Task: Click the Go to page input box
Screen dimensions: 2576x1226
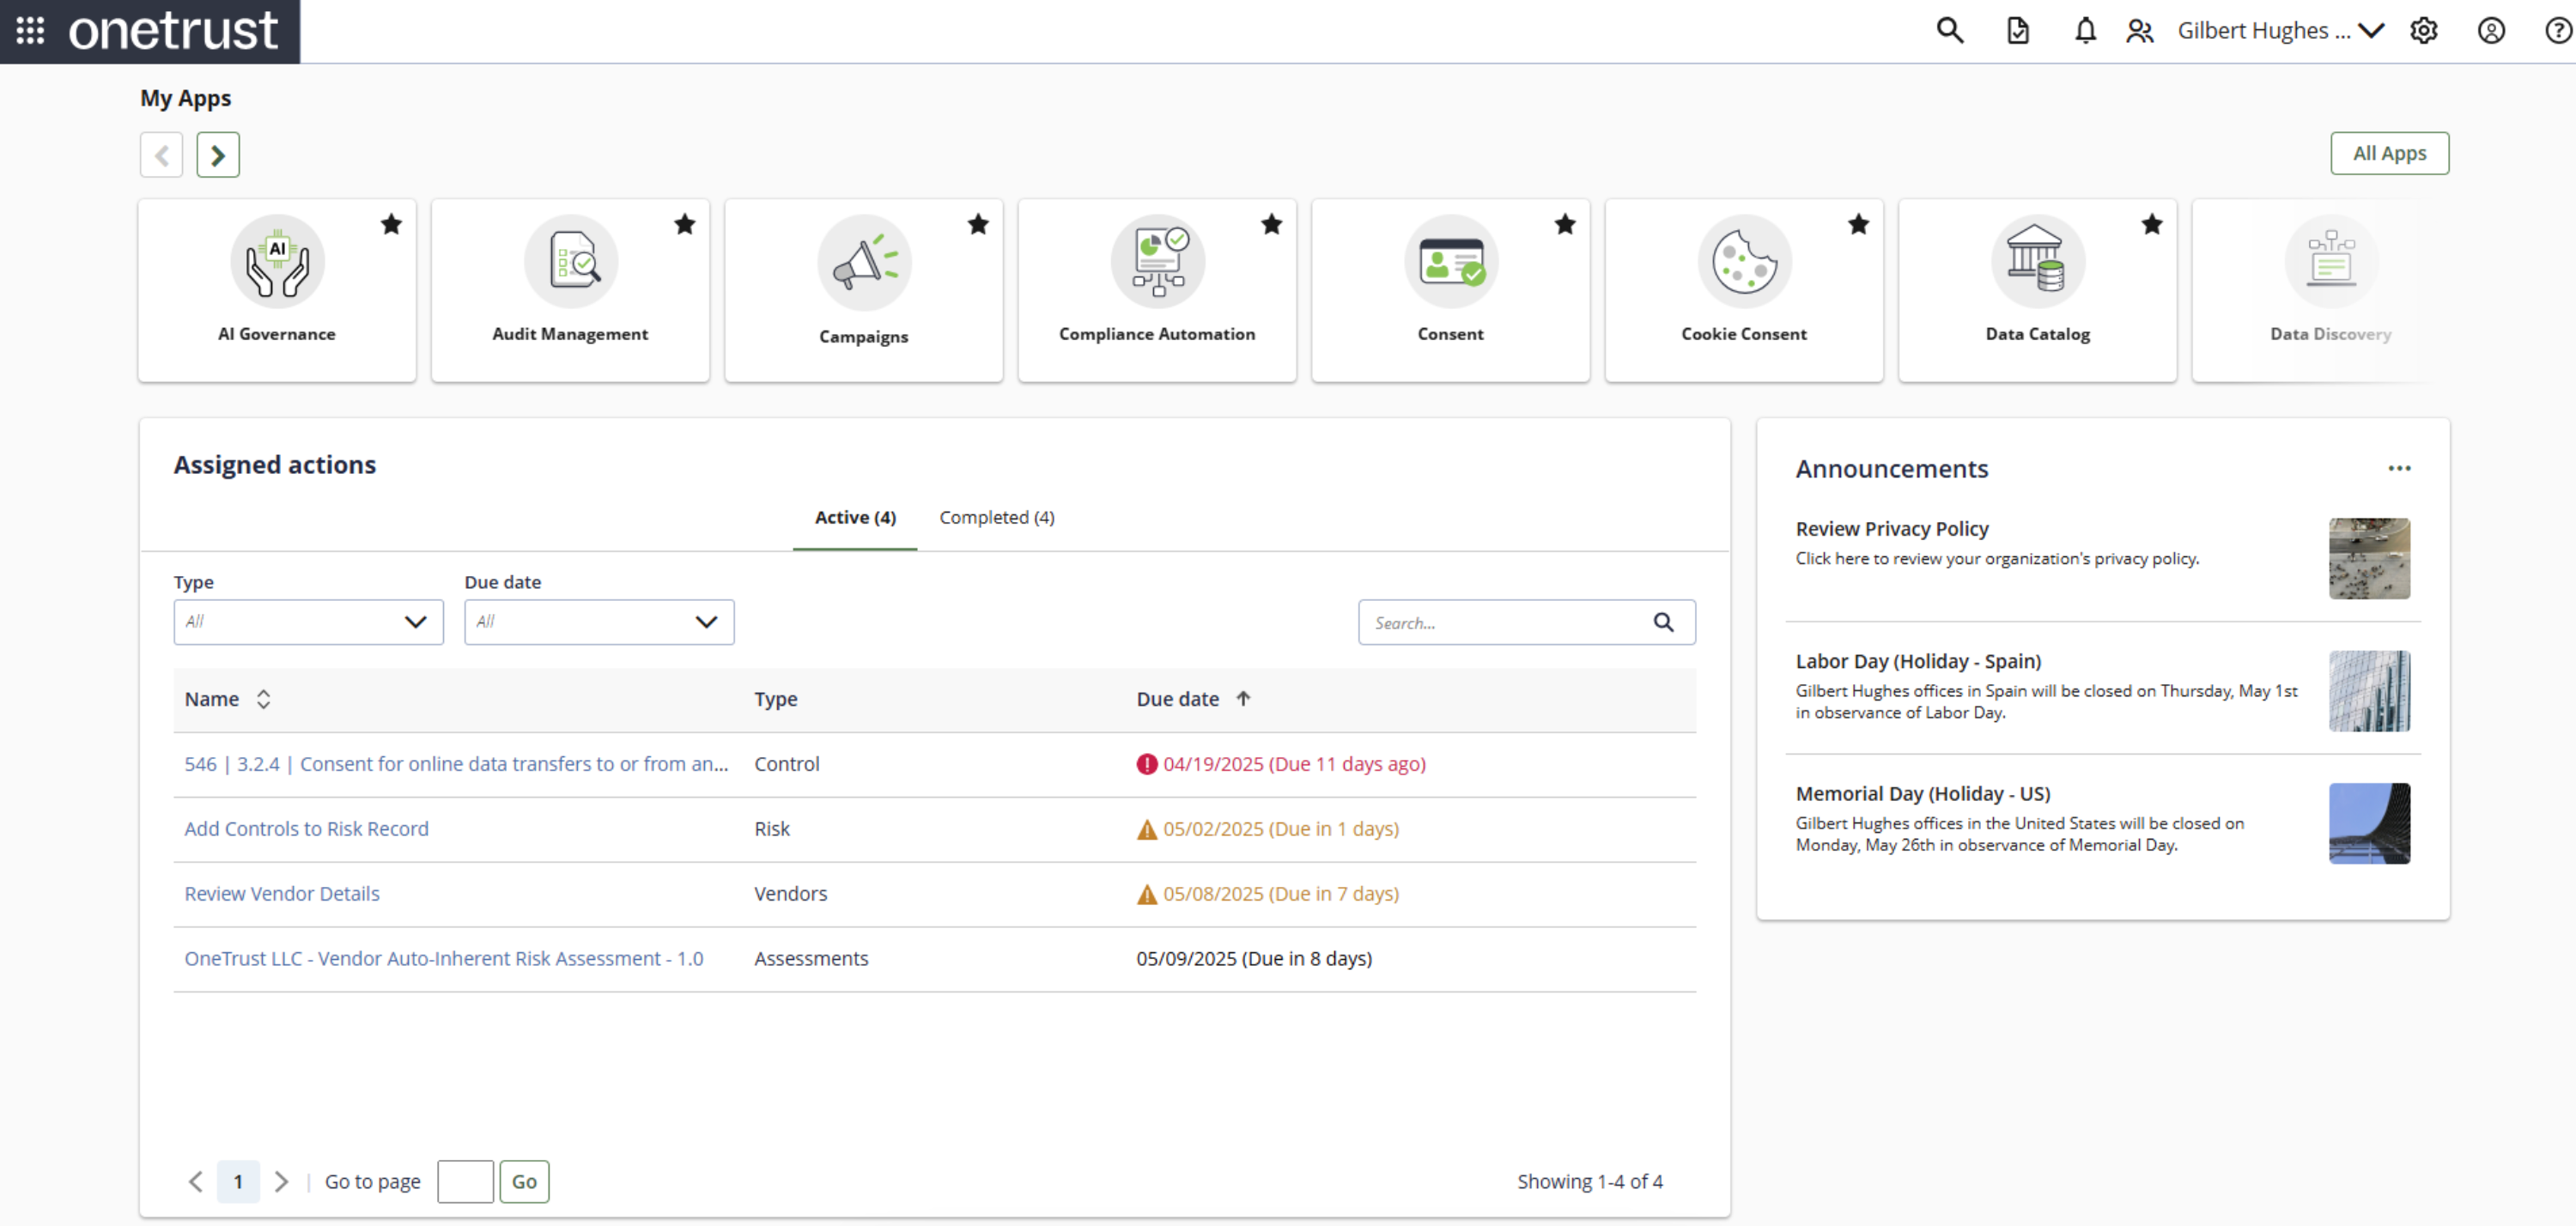Action: 465,1182
